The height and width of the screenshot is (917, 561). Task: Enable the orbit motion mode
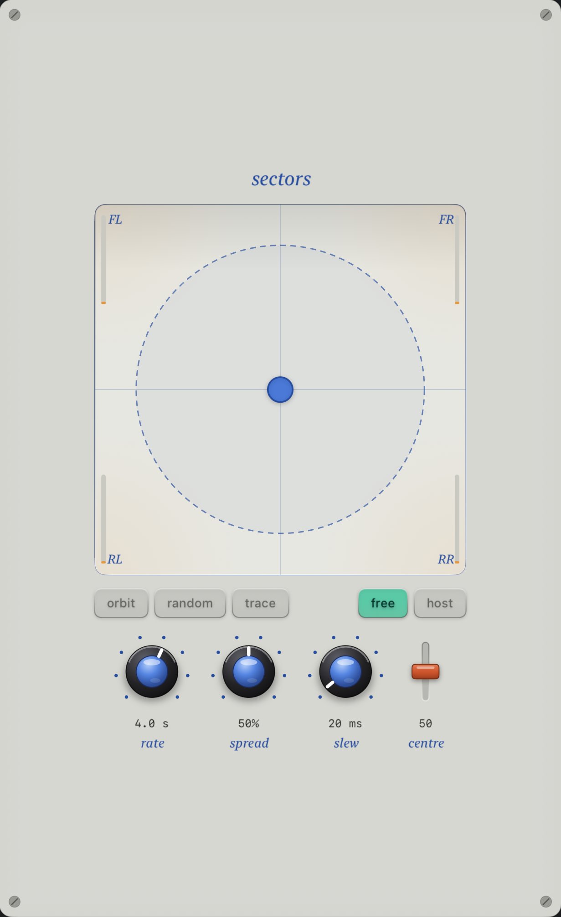pos(121,603)
